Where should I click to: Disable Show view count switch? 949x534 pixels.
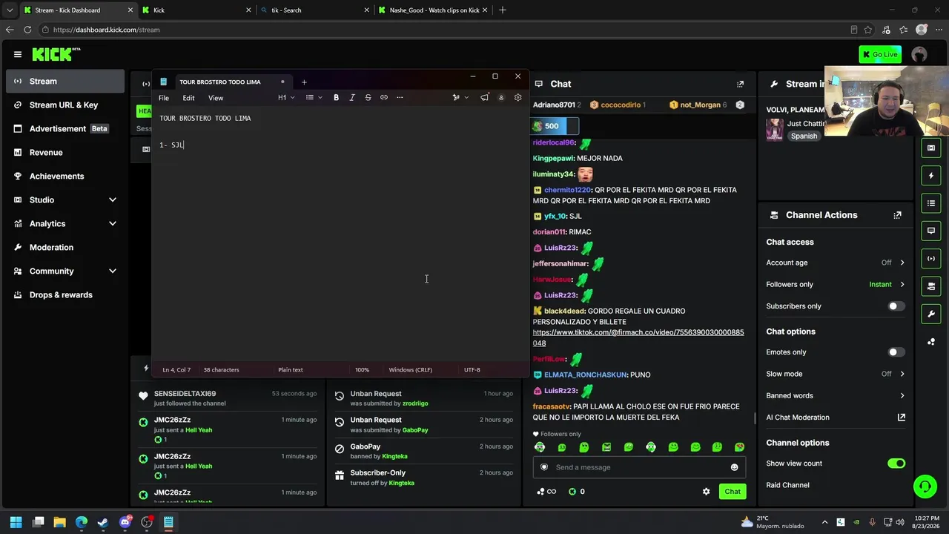click(896, 464)
